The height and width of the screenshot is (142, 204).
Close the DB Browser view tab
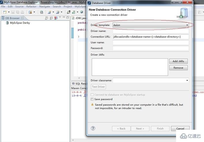pos(22,18)
